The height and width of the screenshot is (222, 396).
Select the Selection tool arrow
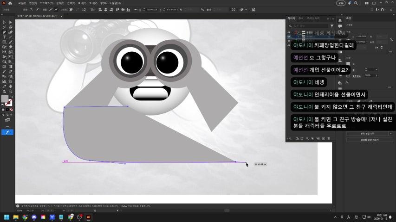pos(4,22)
